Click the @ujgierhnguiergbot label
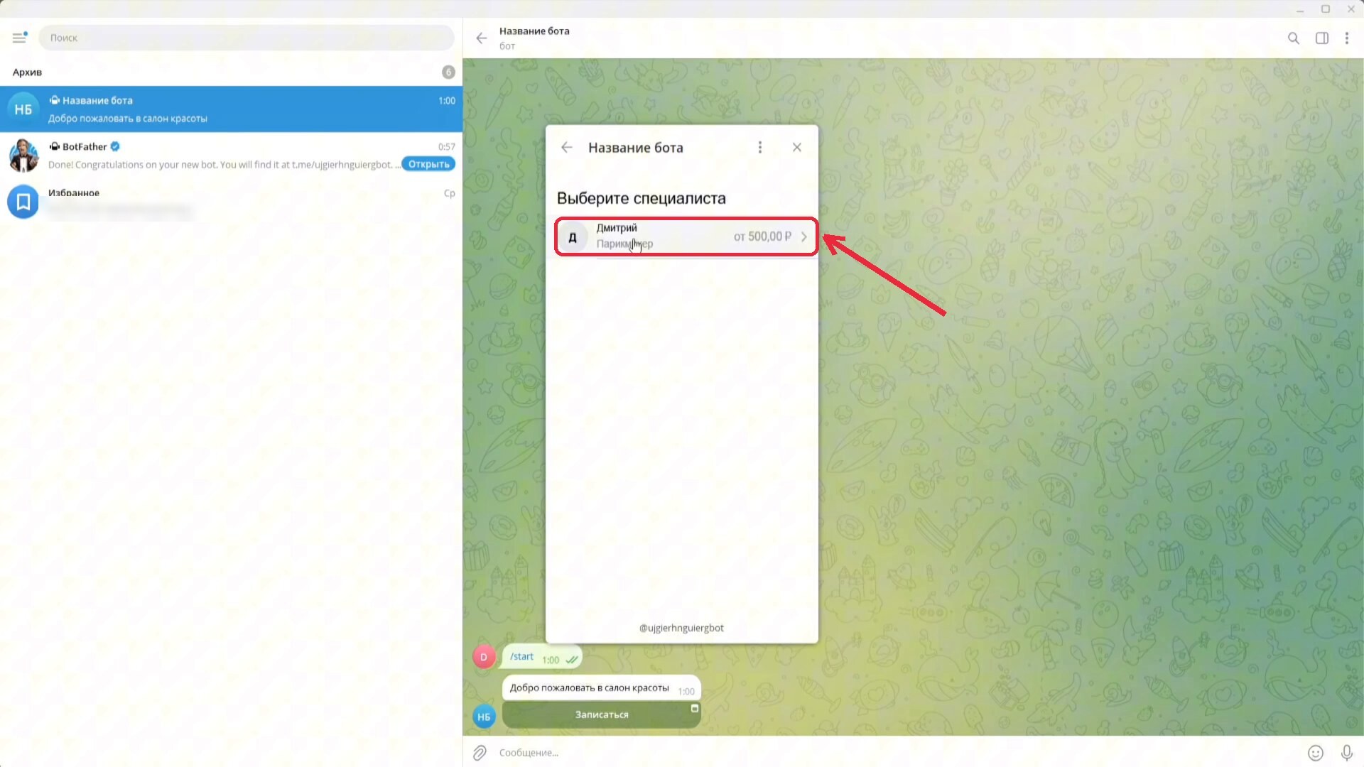This screenshot has height=767, width=1364. click(681, 628)
